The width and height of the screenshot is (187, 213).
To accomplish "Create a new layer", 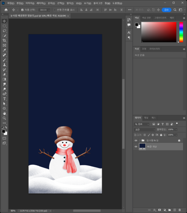I will 175,210.
